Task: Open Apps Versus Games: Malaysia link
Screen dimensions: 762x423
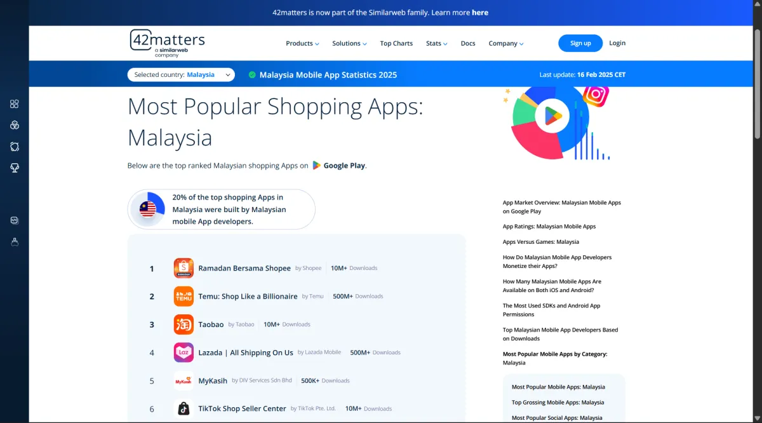Action: [x=541, y=242]
